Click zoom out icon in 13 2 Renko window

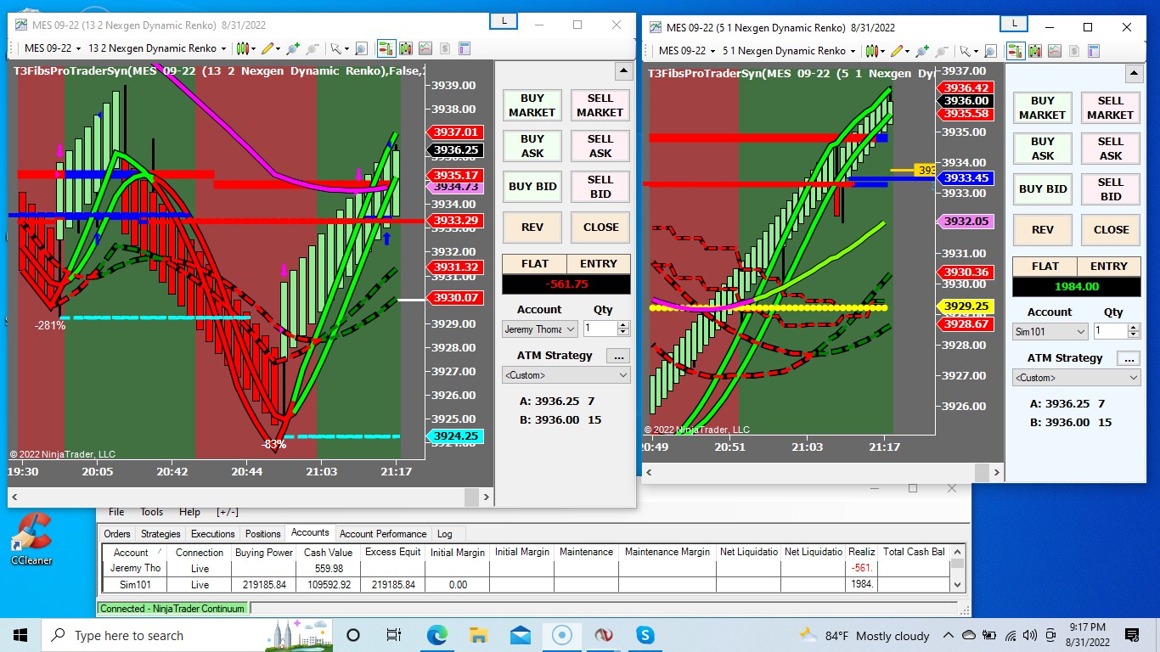coord(313,48)
